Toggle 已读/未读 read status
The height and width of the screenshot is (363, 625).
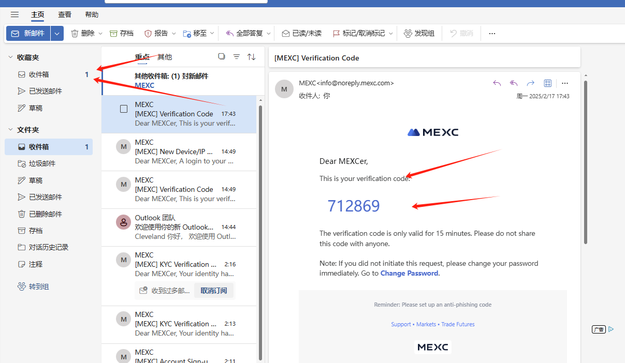301,33
